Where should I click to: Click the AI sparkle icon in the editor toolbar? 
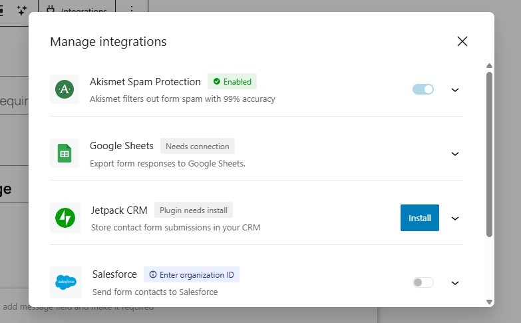point(22,10)
